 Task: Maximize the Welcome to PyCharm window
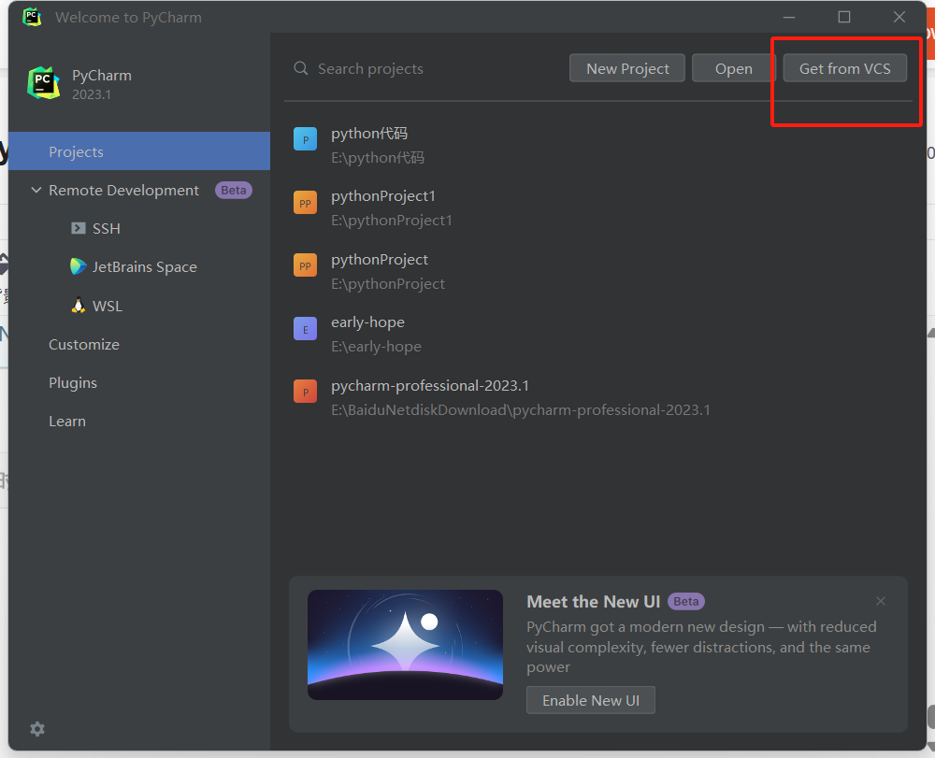tap(843, 17)
